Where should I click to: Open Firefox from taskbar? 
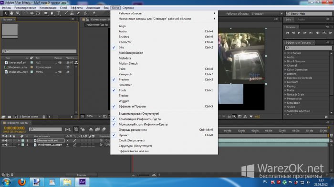pos(21,182)
